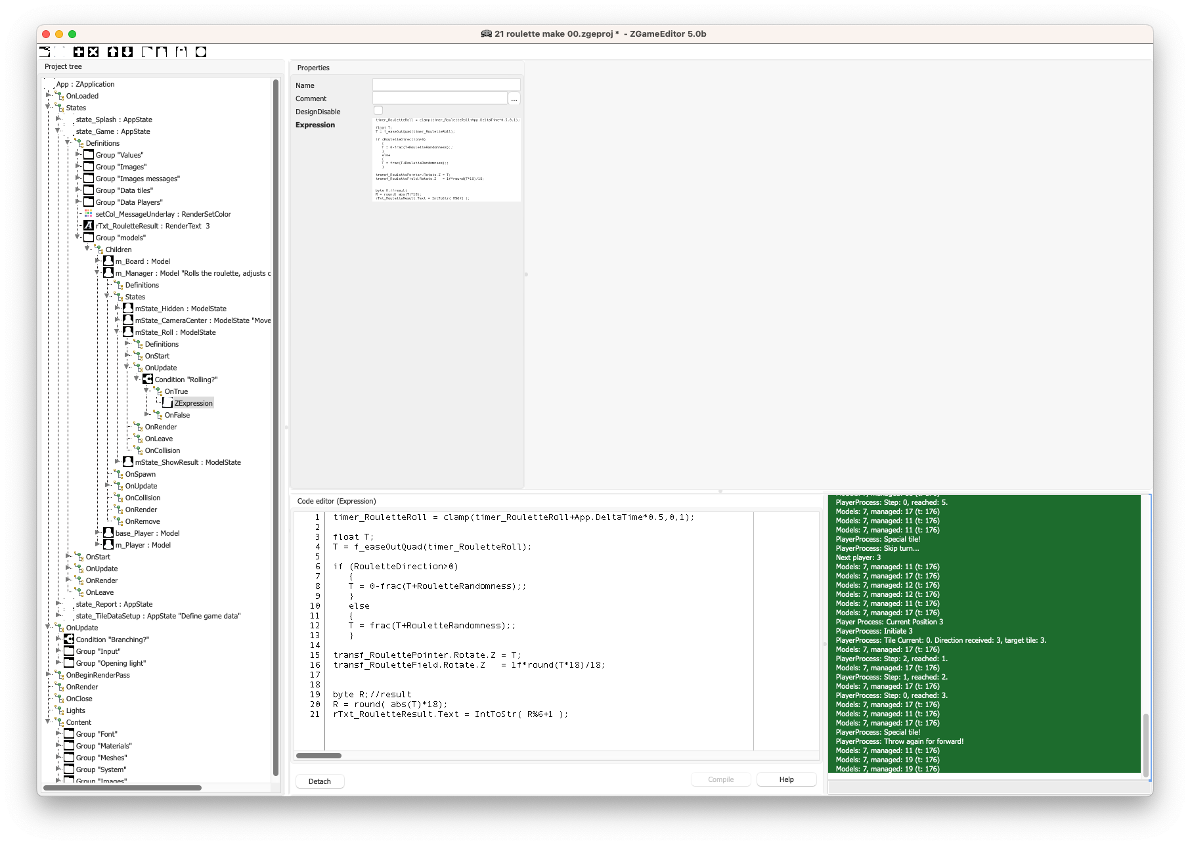The width and height of the screenshot is (1190, 845).
Task: Click the list icon next to Lights
Action: pos(59,710)
